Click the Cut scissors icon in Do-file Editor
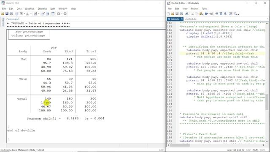The height and width of the screenshot is (152, 270). point(192,14)
